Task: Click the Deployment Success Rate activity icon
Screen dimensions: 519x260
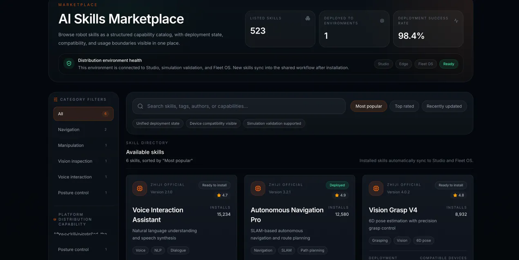Action: click(x=456, y=21)
